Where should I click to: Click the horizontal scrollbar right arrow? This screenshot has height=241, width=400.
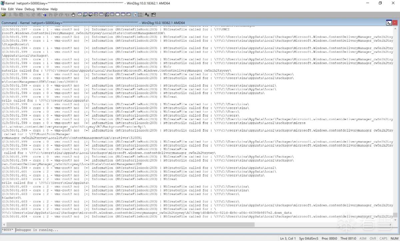[x=391, y=224]
